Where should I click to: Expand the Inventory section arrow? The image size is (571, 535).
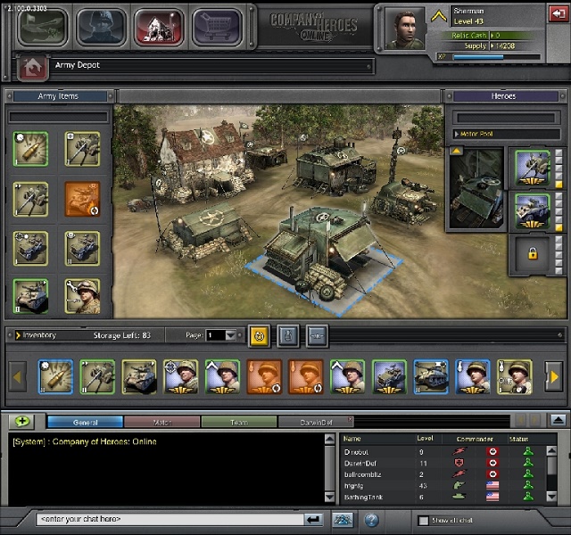pos(18,335)
